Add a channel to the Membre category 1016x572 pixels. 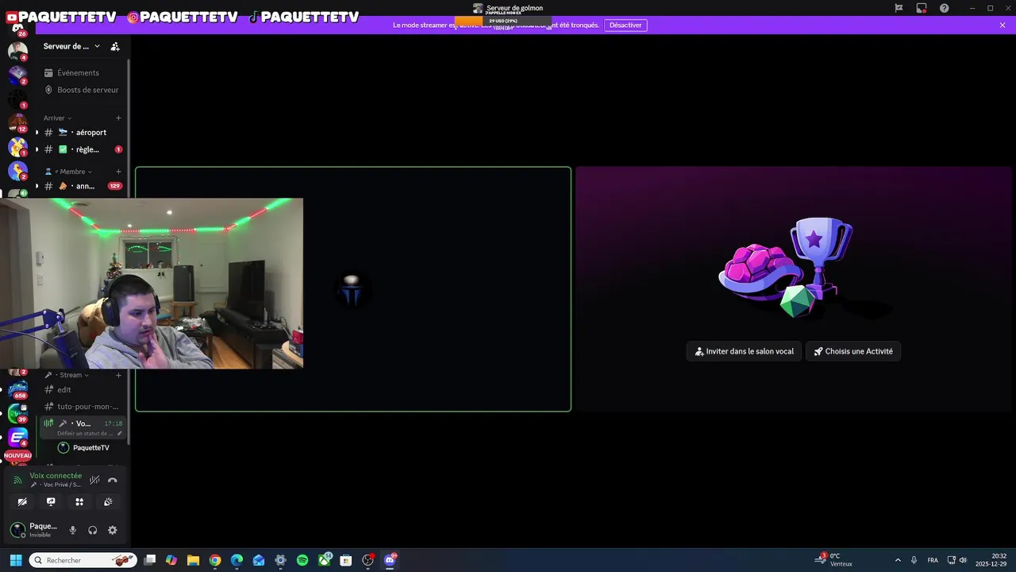pyautogui.click(x=118, y=172)
